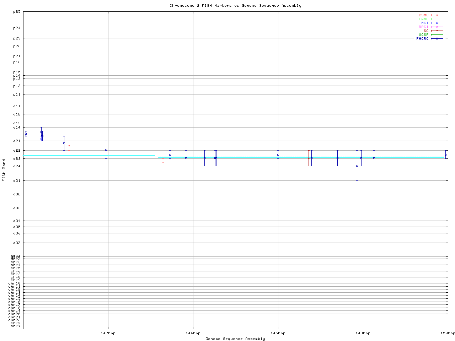Click the q14 band label
The width and height of the screenshot is (455, 341).
(17, 128)
